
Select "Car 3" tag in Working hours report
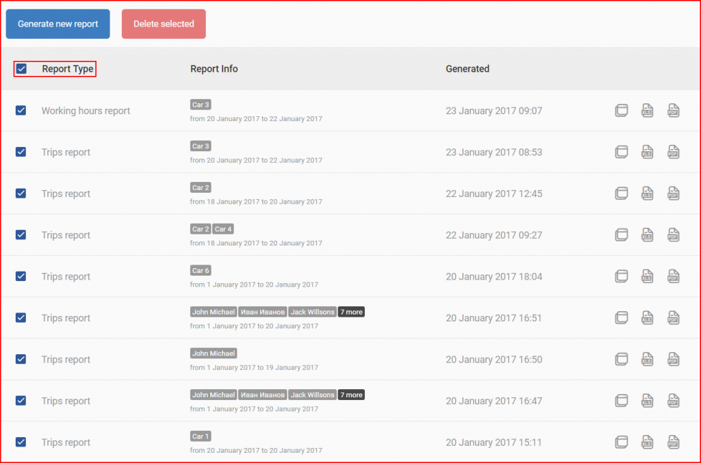[201, 105]
